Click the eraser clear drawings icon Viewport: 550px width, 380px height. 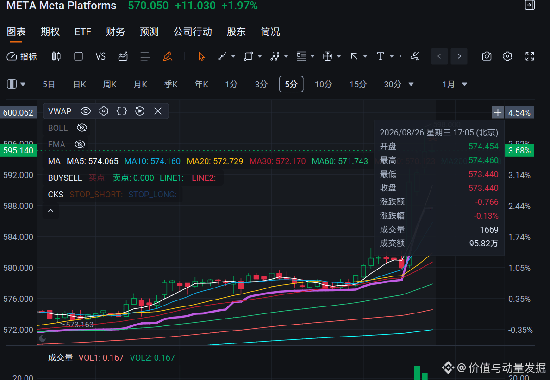(415, 56)
